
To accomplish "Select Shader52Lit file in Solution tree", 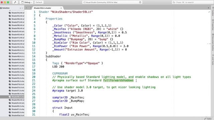I will click(x=16, y=69).
